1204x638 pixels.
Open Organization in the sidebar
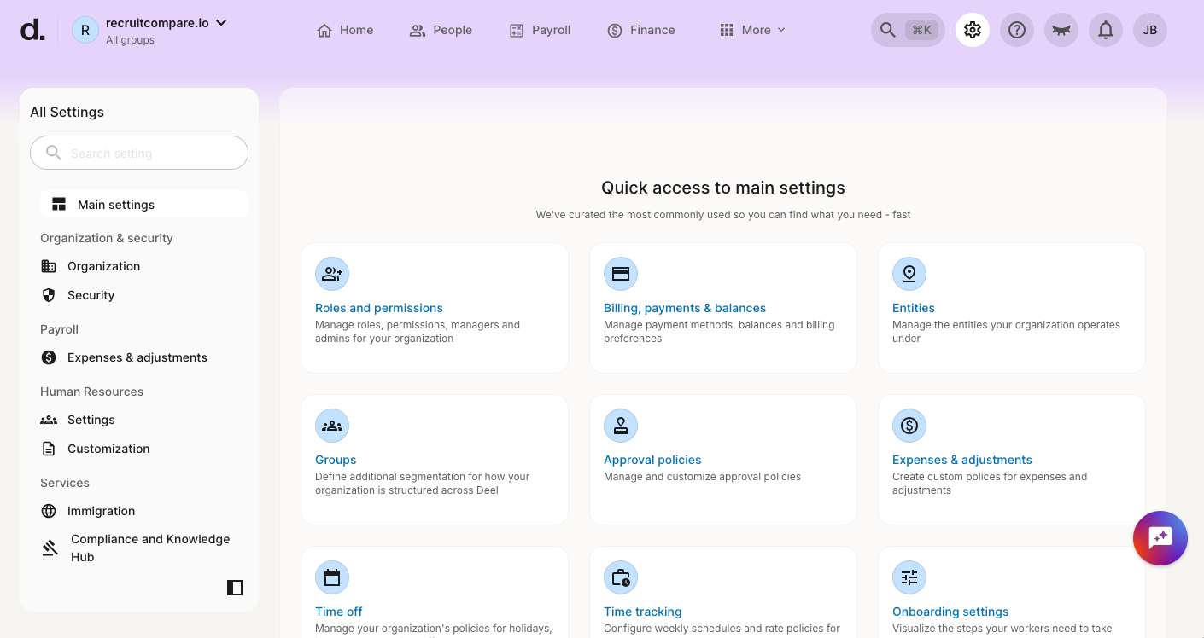144,266
